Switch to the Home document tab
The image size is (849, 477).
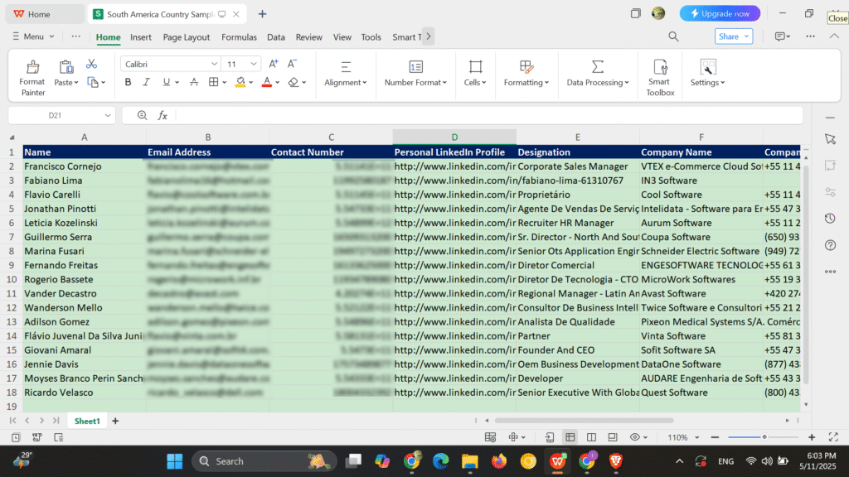(x=45, y=14)
